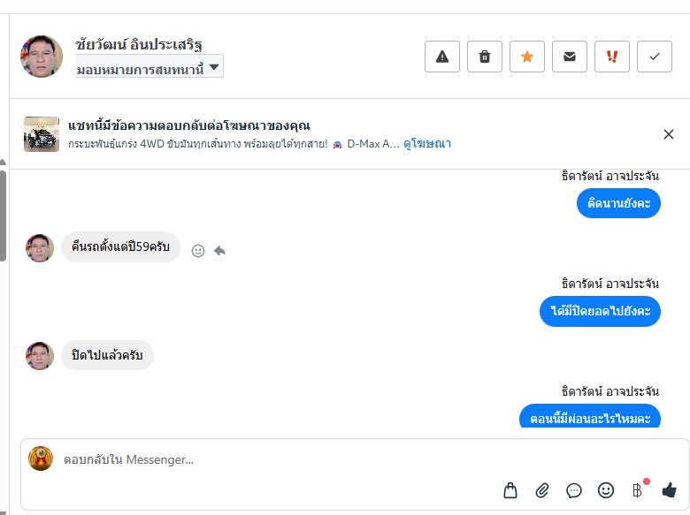Viewport: 690px width, 515px height.
Task: Click ชัยวัฒน์ อินประเสริฐ's profile picture in header
Action: pyautogui.click(x=42, y=57)
